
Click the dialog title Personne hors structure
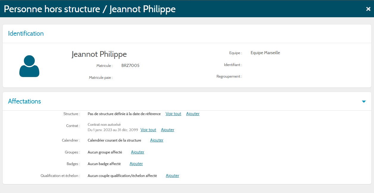[90, 9]
